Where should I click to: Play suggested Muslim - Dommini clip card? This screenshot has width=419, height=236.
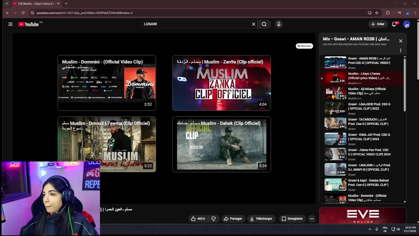pos(107,83)
